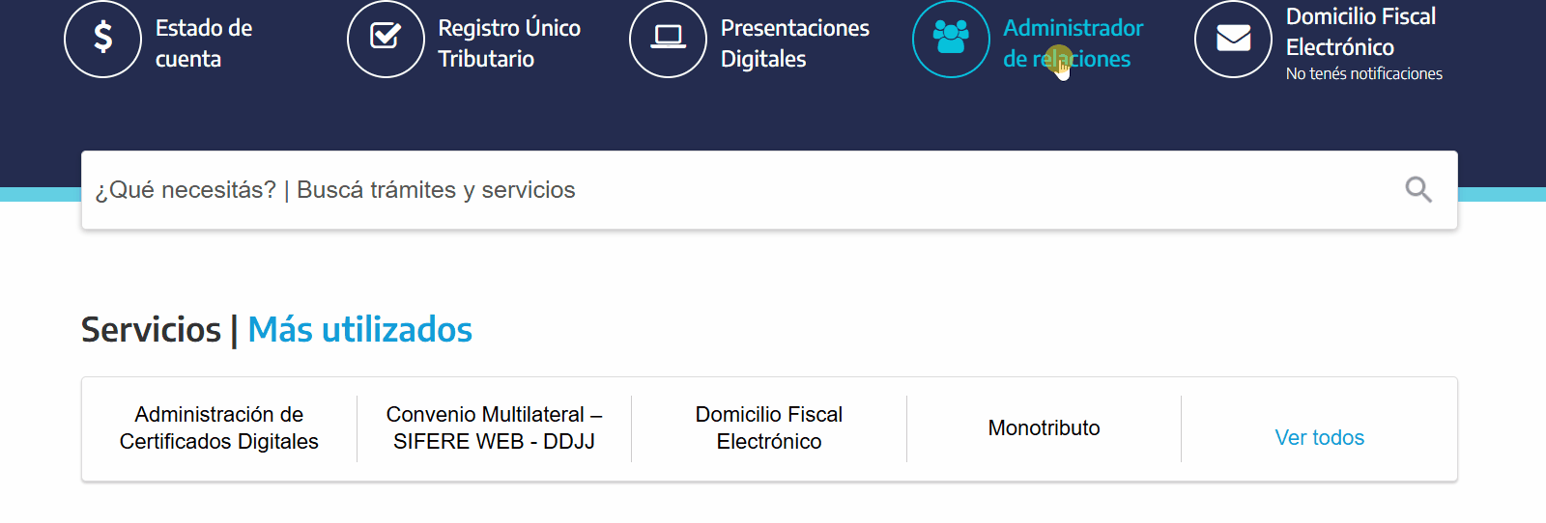Click the laptop Presentaciones Digitales icon
Viewport: 1546px width, 523px height.
pyautogui.click(x=668, y=39)
